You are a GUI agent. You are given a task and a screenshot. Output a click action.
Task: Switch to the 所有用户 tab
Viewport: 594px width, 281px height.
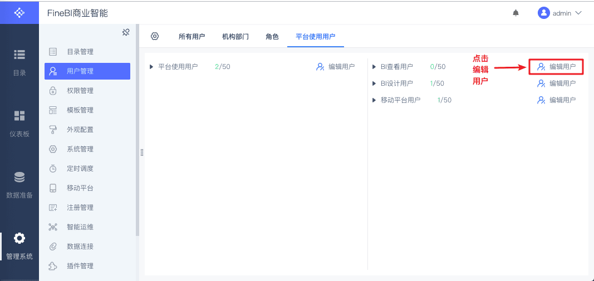(x=192, y=37)
